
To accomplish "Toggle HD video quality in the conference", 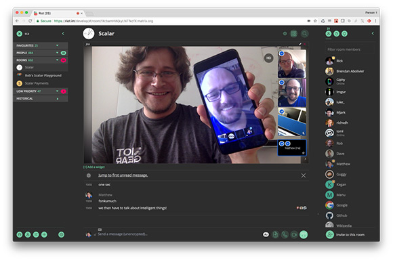I will point(269,58).
